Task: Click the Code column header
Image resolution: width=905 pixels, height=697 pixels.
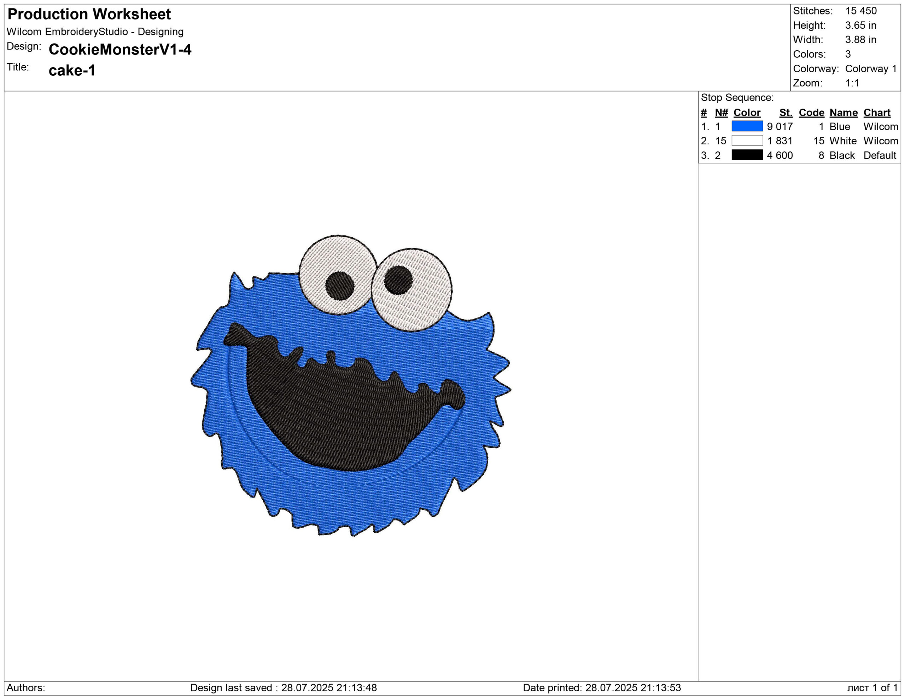Action: click(811, 113)
